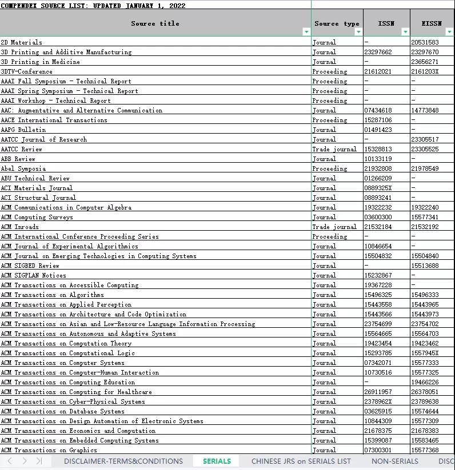The image size is (455, 470).
Task: Jump to last sheet tab arrow
Action: (39, 461)
